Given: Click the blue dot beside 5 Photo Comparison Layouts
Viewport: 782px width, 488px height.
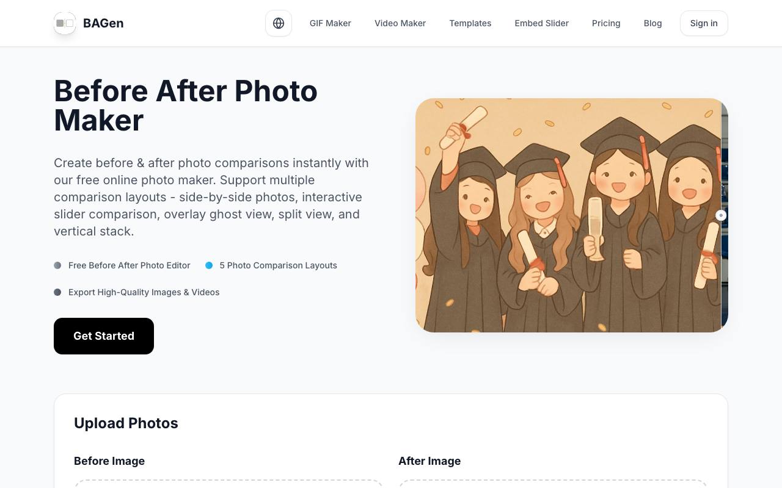Looking at the screenshot, I should point(209,265).
